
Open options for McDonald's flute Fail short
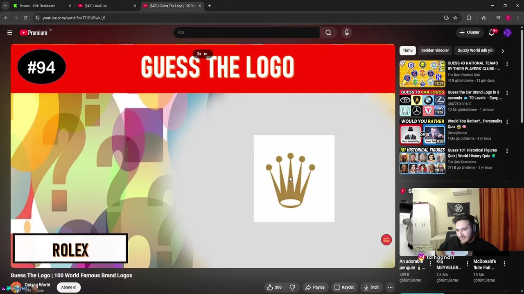(x=504, y=263)
